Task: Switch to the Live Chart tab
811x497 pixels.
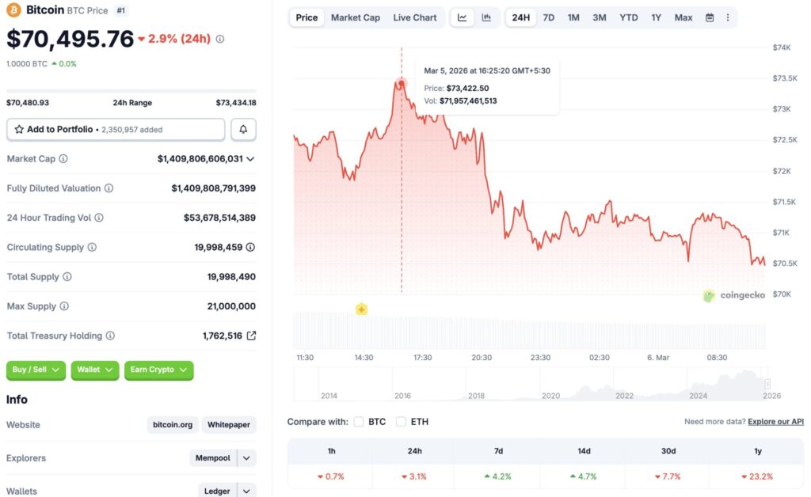Action: click(414, 17)
